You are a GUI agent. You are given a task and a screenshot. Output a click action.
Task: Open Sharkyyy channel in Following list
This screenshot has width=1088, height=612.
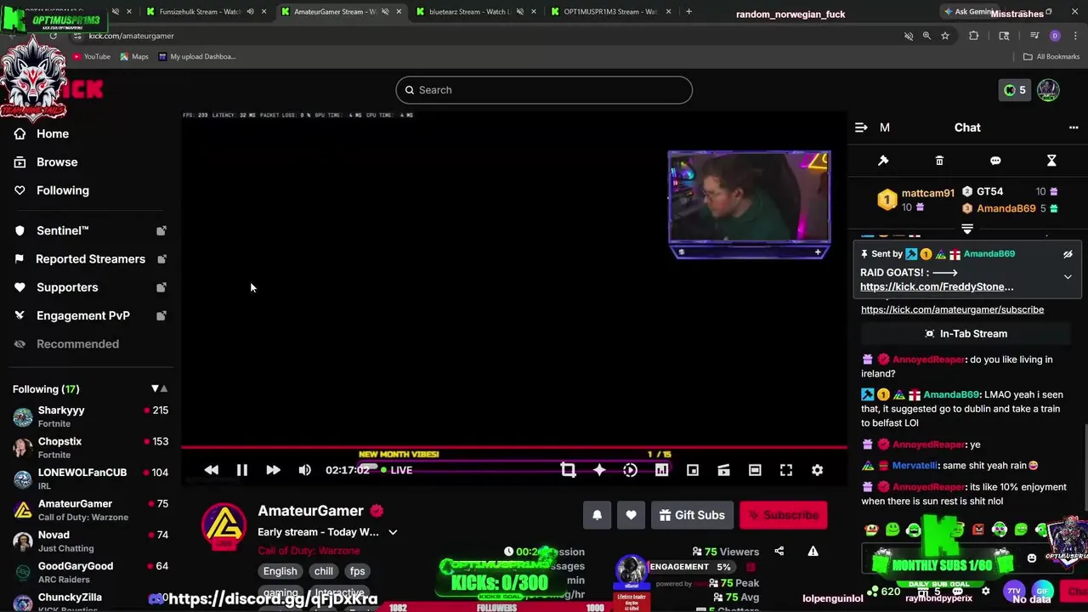[89, 416]
